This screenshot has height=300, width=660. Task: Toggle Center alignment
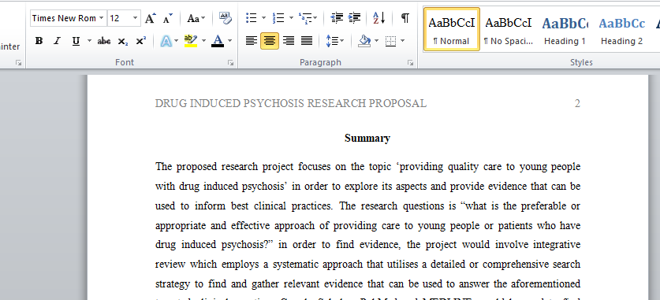click(270, 41)
